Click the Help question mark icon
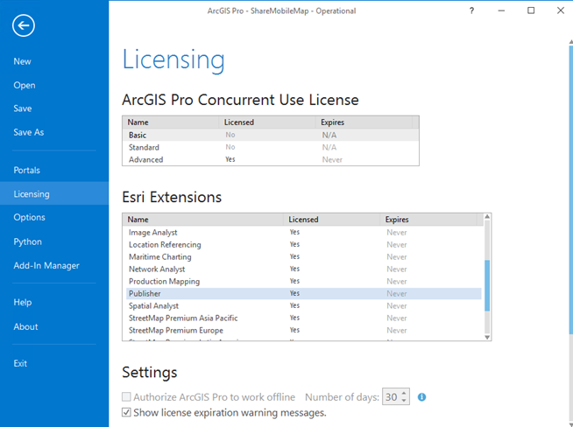Screen dimensions: 573x427 click(471, 10)
